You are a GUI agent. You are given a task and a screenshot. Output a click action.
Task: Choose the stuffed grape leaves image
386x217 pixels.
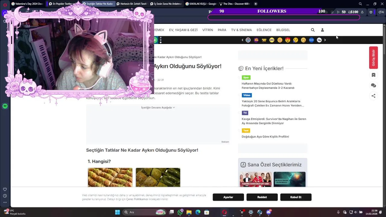158,178
